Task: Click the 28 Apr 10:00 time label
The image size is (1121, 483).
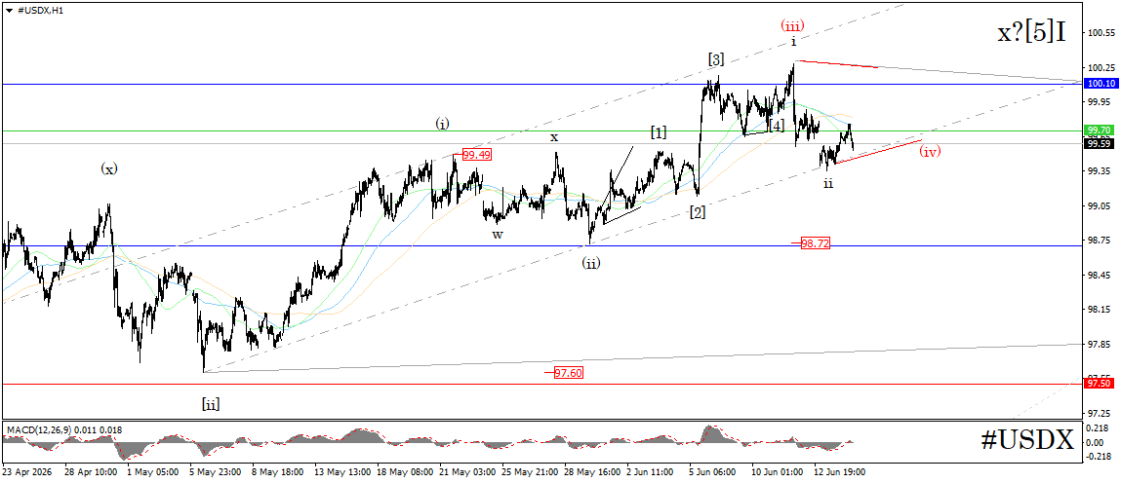Action: pyautogui.click(x=92, y=472)
